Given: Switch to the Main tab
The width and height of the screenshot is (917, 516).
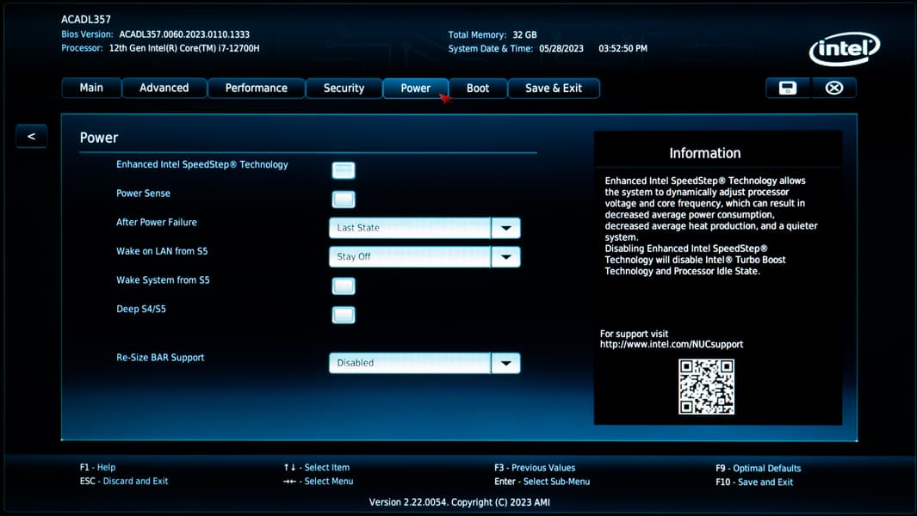Looking at the screenshot, I should pyautogui.click(x=91, y=88).
